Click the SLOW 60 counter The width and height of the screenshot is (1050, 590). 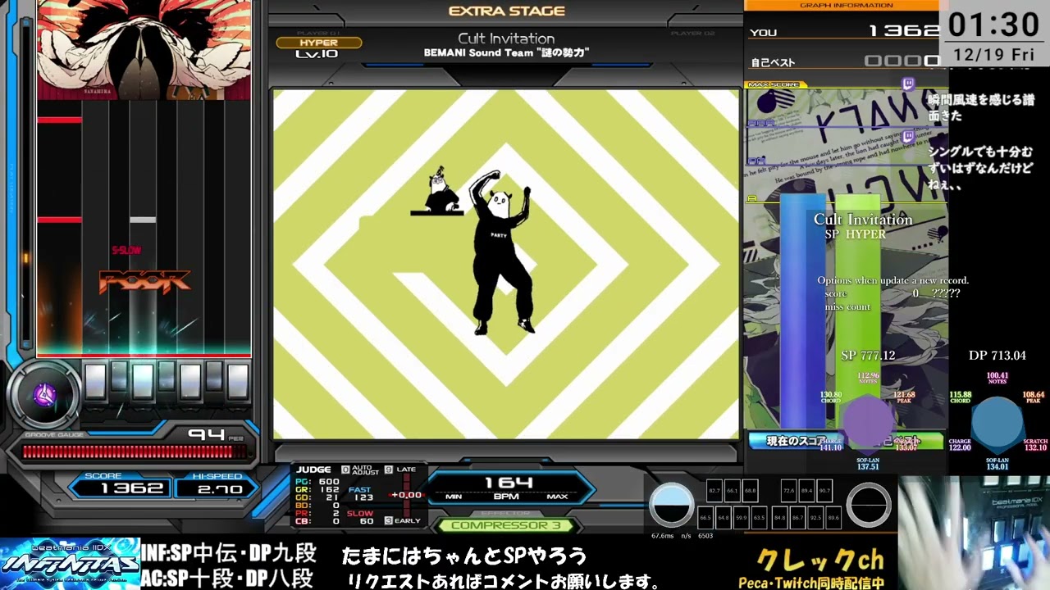pyautogui.click(x=360, y=517)
